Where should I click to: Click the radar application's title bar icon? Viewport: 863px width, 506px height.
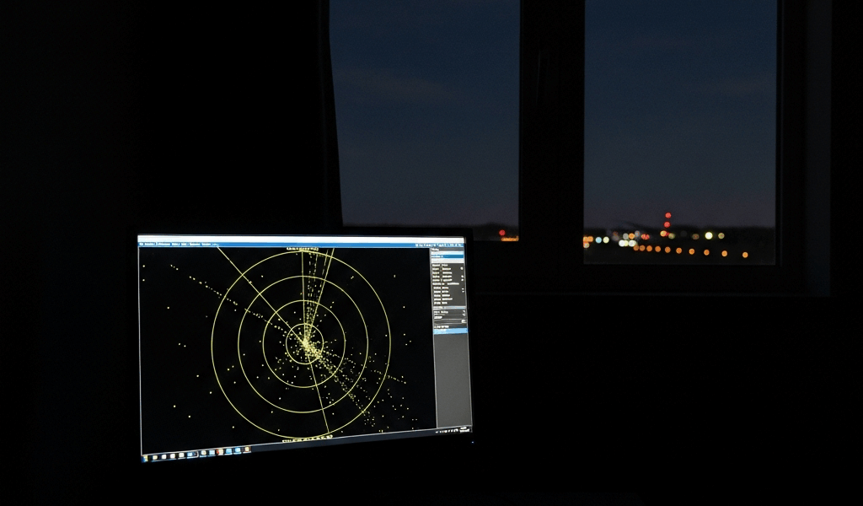tap(140, 239)
